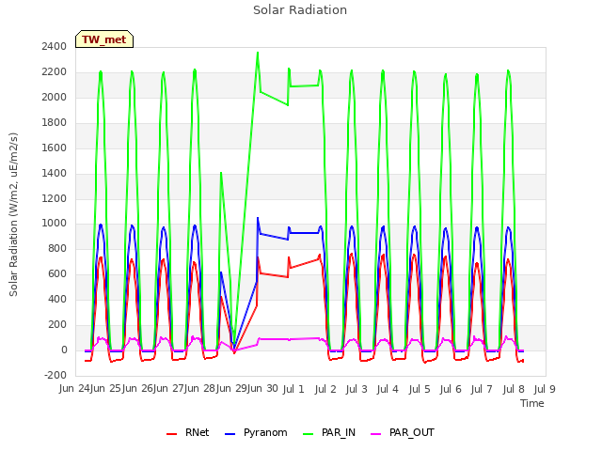Click the 400 y-axis tick label
Image resolution: width=602 pixels, height=451 pixels.
[x=57, y=299]
